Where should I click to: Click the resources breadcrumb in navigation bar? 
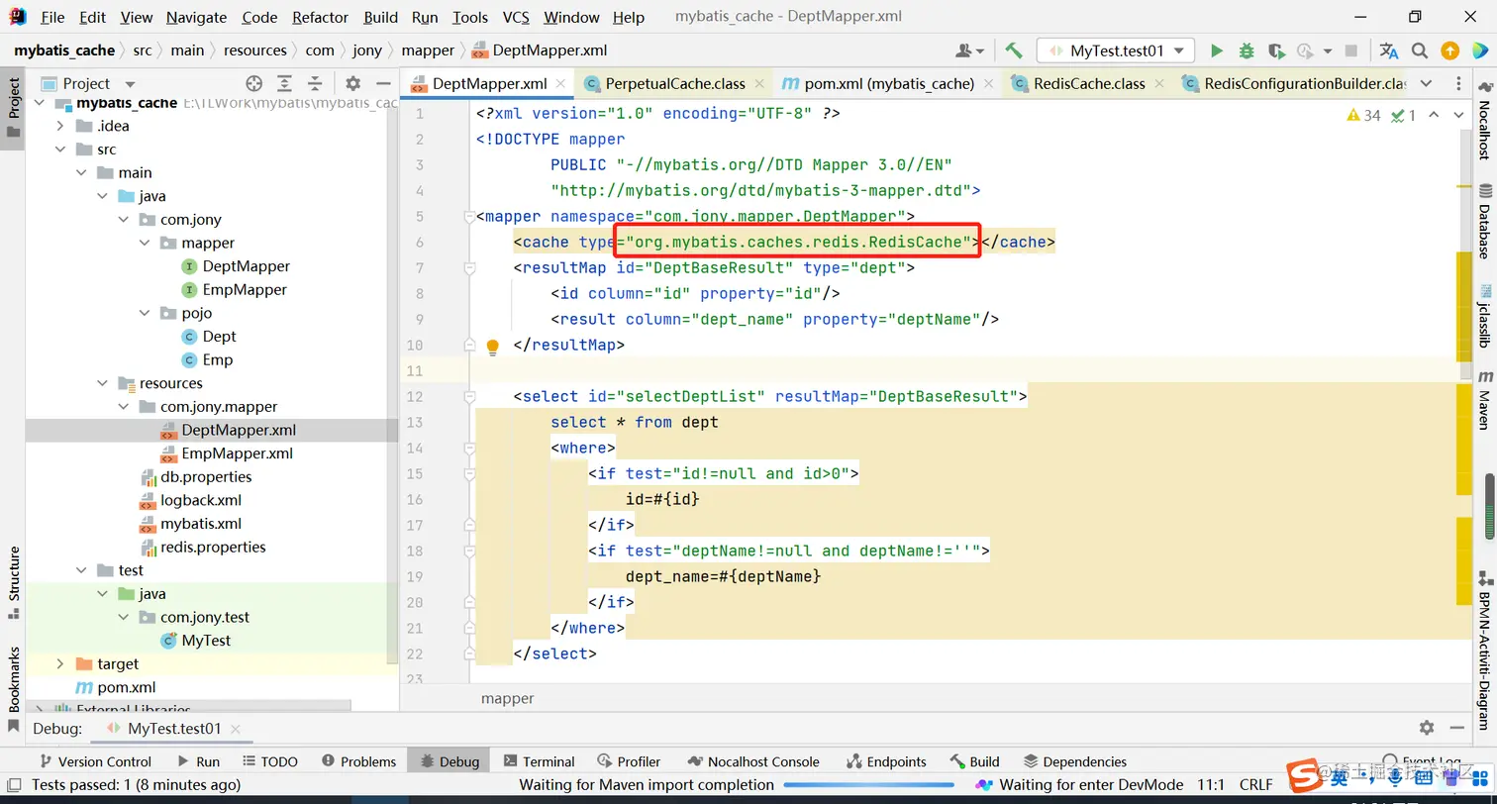coord(255,50)
